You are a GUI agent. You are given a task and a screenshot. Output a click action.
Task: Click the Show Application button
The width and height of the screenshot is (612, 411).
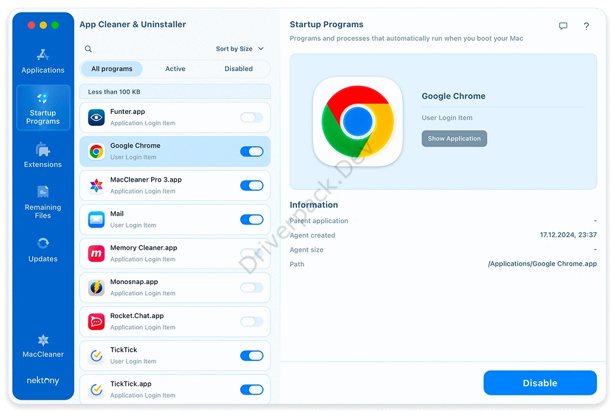455,138
